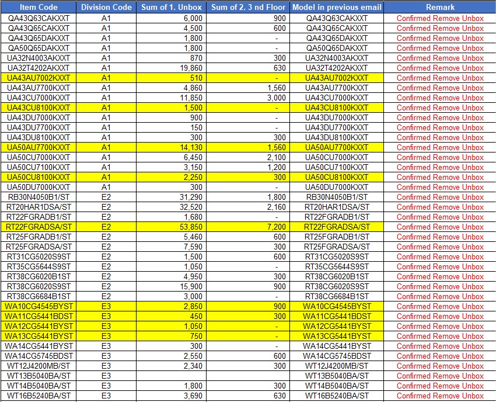
Task: Select Item Code cell UA43DU8100KXXT
Action: (x=39, y=137)
